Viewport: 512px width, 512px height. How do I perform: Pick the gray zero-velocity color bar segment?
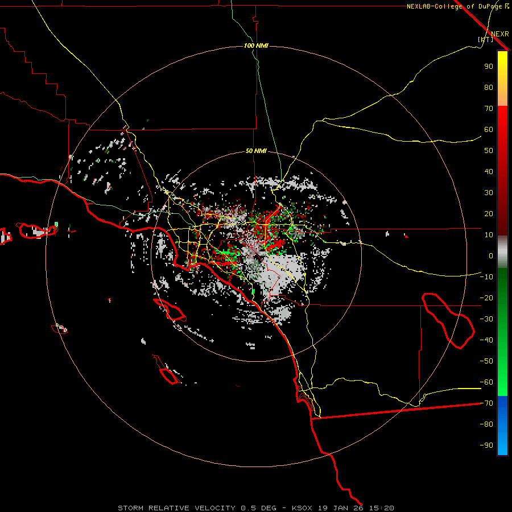502,252
